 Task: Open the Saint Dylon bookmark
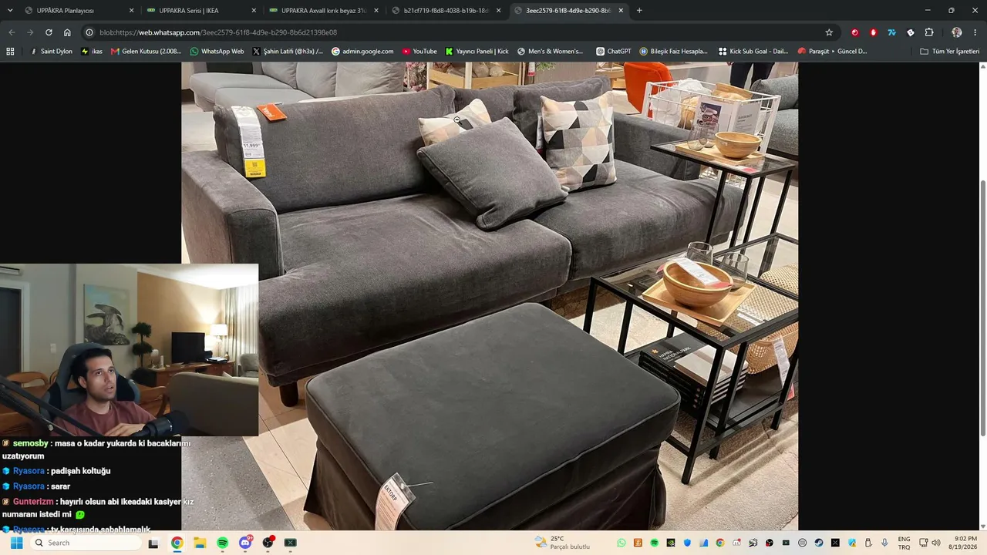(51, 52)
